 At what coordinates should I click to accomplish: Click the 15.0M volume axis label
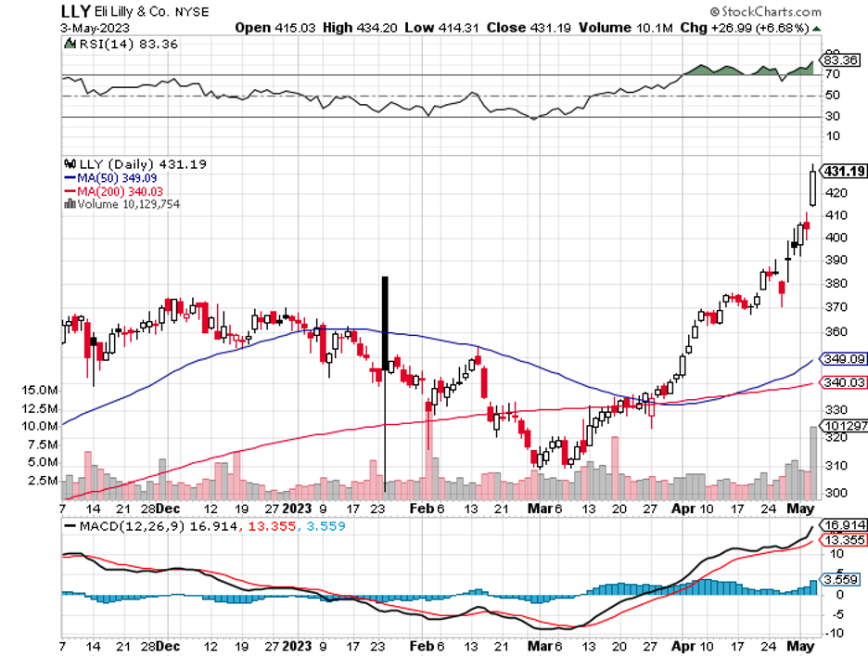39,390
